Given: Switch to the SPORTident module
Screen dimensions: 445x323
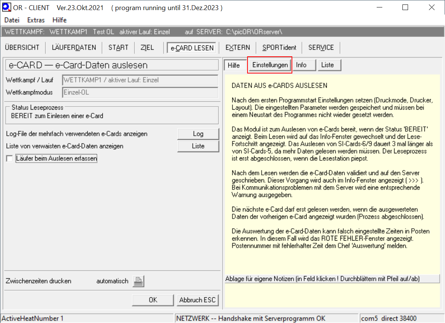Looking at the screenshot, I should (279, 47).
